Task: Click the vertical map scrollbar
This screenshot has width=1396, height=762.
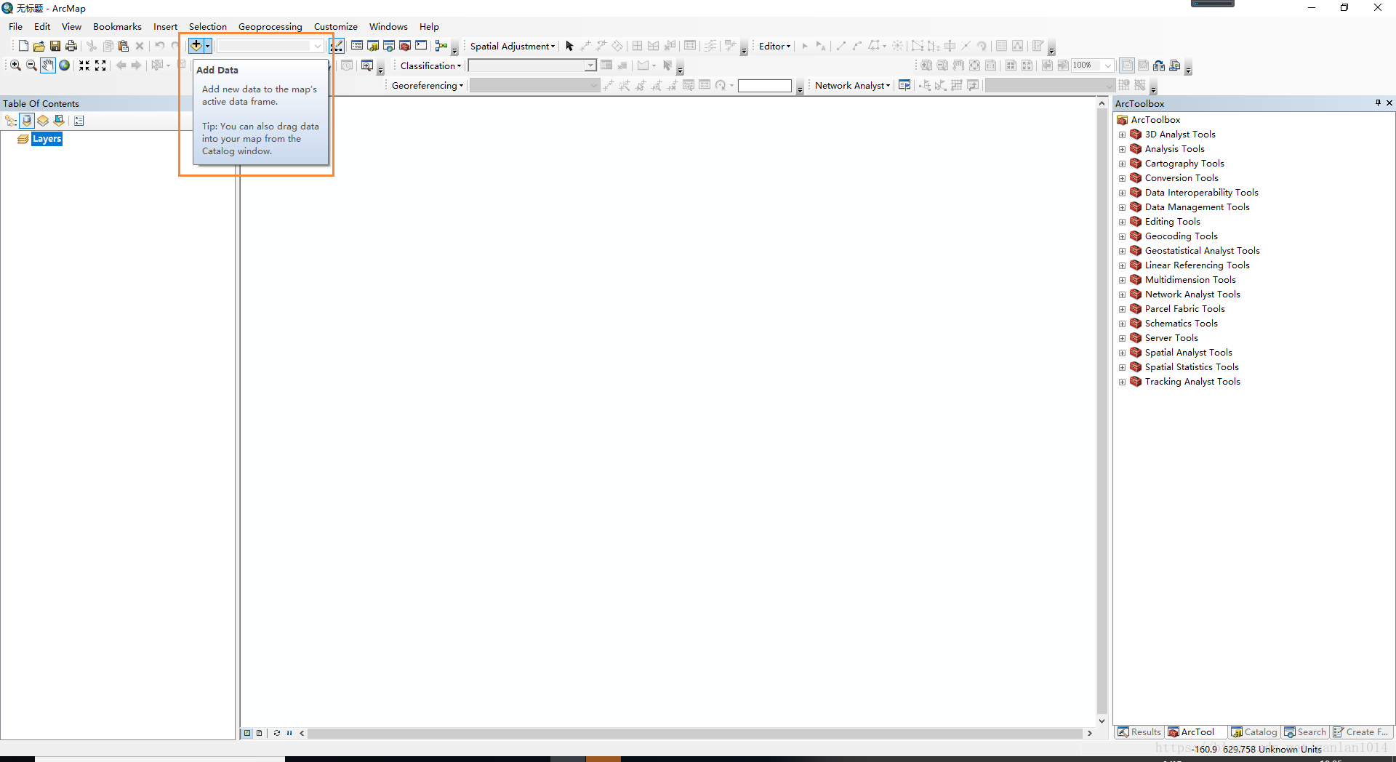Action: pos(1102,412)
